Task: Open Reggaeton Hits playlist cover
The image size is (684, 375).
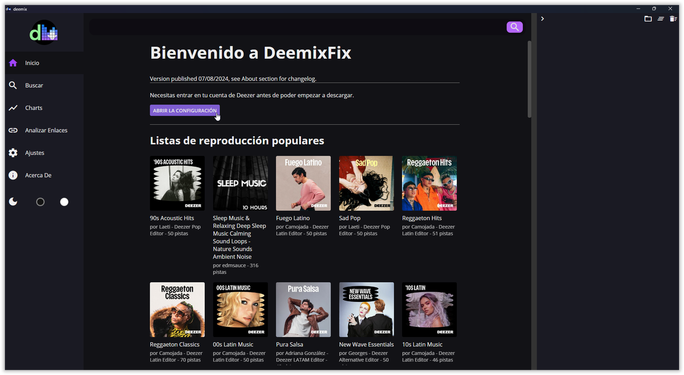Action: pos(430,183)
